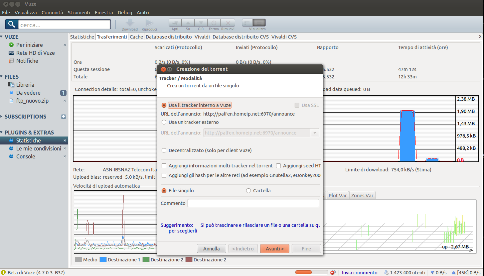Collapse the VUZE sidebar section
484x276 pixels.
tap(2, 37)
